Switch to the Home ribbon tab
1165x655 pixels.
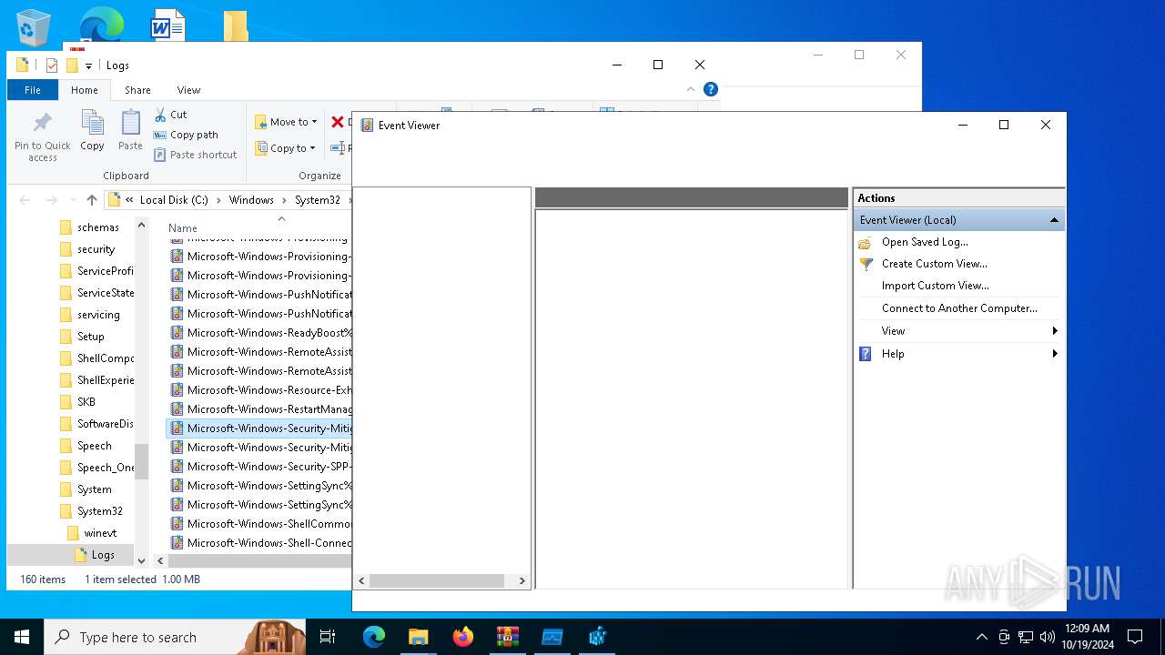pos(85,90)
